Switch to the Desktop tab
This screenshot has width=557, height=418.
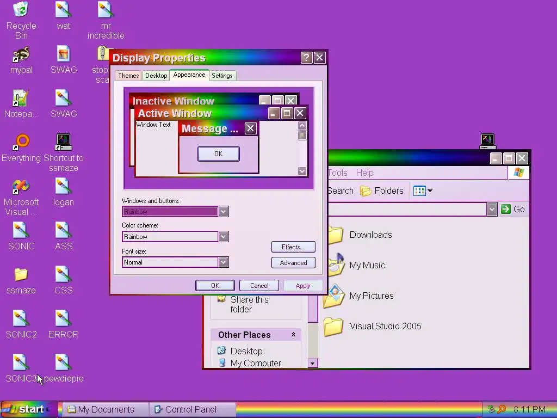(x=156, y=75)
